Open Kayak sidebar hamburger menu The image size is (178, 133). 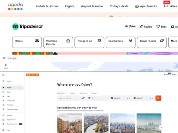3,75
